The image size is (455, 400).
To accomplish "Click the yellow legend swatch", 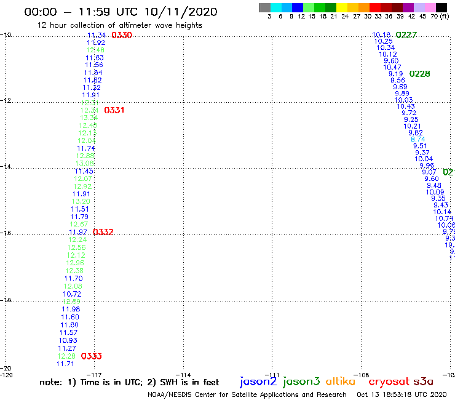I will (342, 7).
